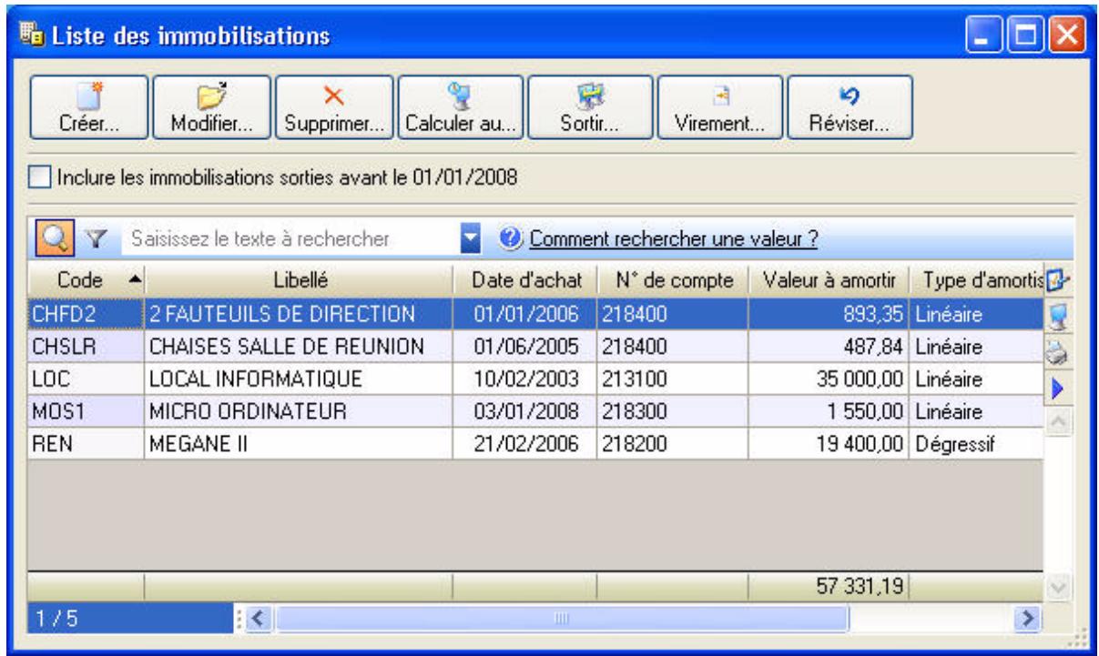Select the MICRO ORDINATEUR row
This screenshot has width=1099, height=656.
[535, 411]
